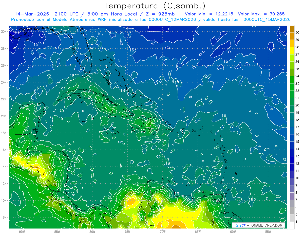Click the 10N latitude axis label
The height and width of the screenshot is (235, 304).
click(x=4, y=200)
